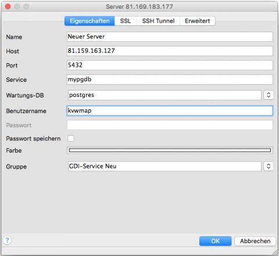Click the Benutzername field with kvwmap
The height and width of the screenshot is (256, 279).
click(170, 111)
